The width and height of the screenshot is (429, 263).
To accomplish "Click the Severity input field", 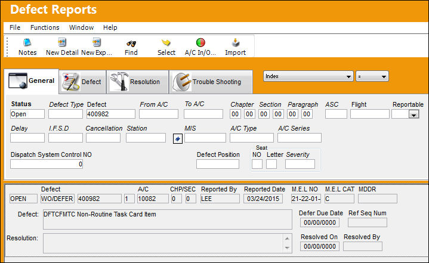I will coord(300,164).
